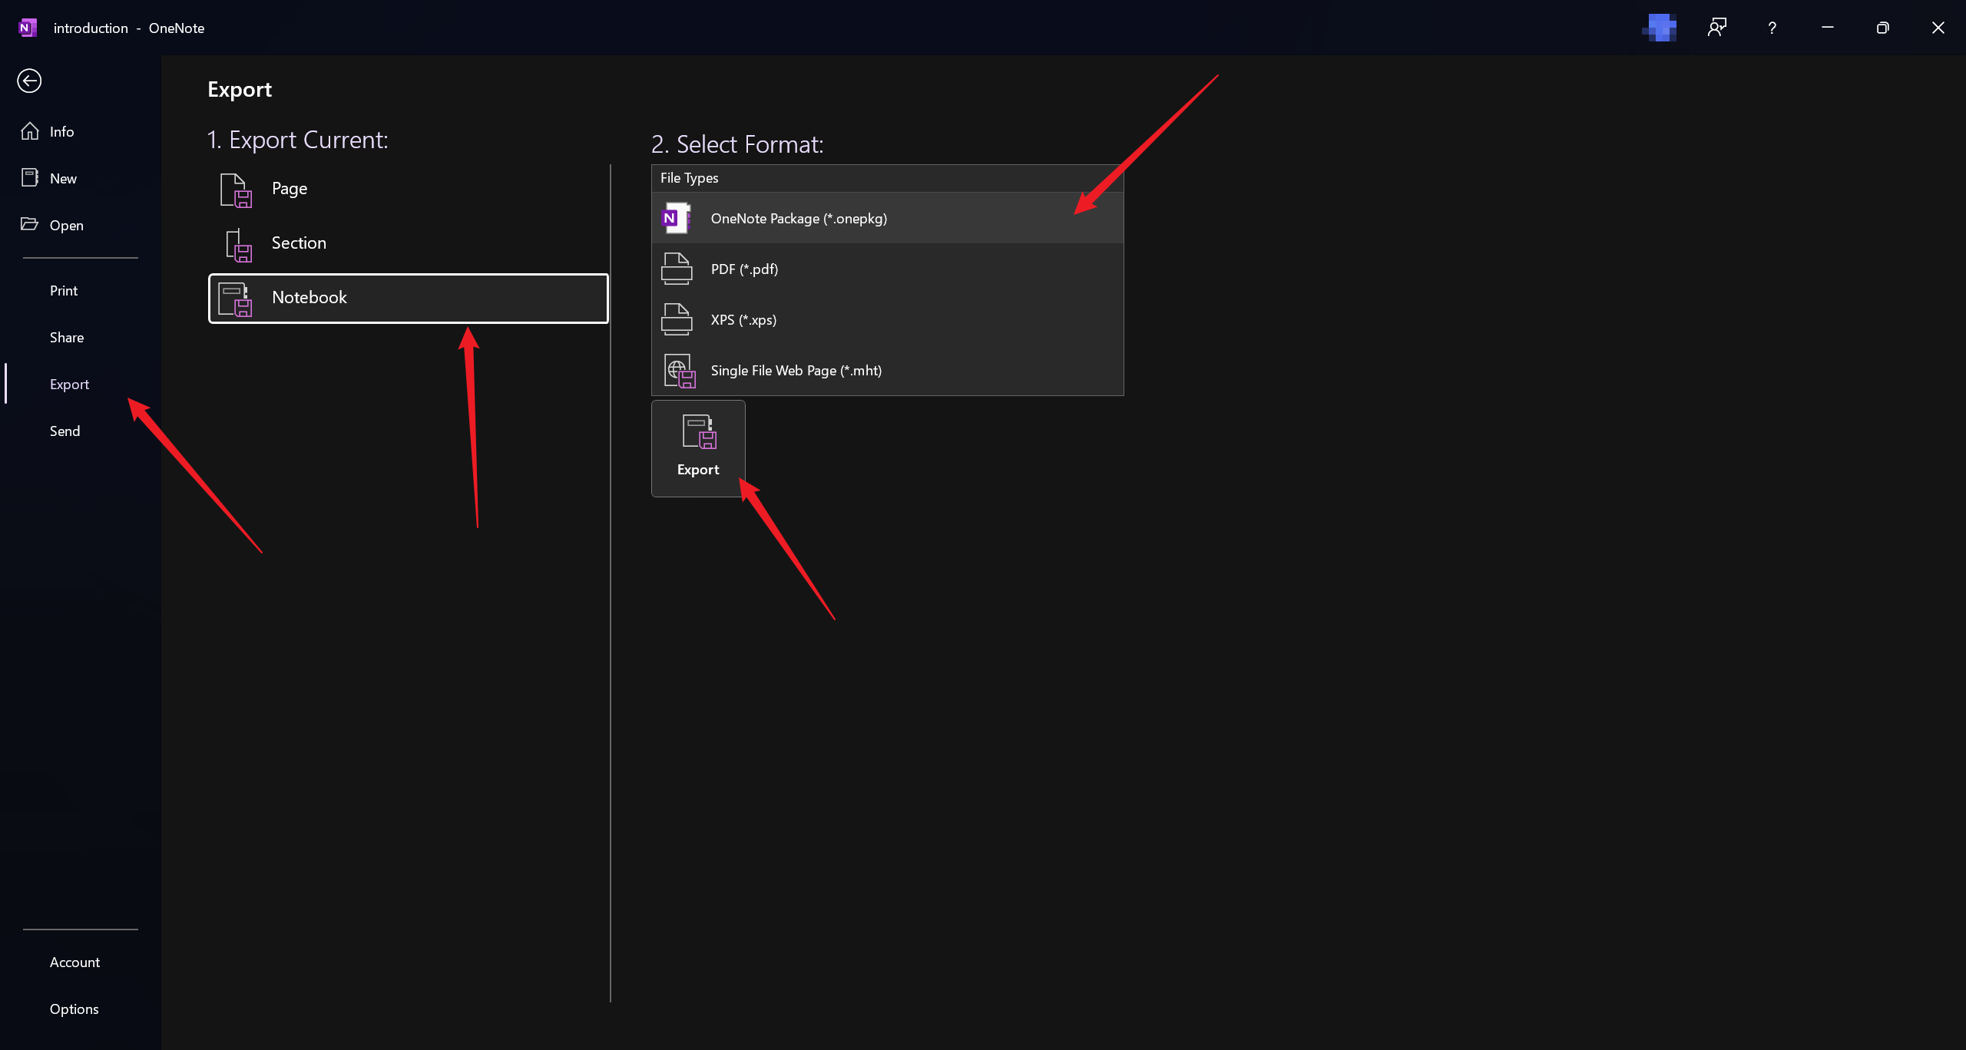Click the File Types header text
The height and width of the screenshot is (1050, 1966).
(x=689, y=178)
